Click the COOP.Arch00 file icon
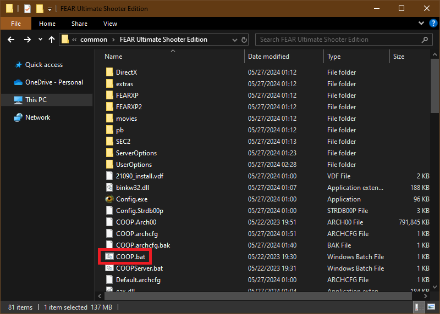 point(109,222)
